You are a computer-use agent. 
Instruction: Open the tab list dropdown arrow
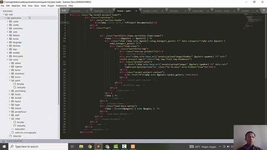pos(264,10)
